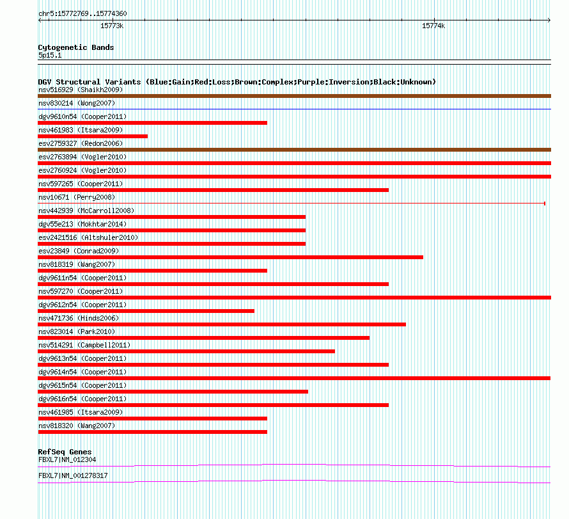Open nsv597265 (Cooper2011) variant label
Screen dimensions: 569x519
pyautogui.click(x=81, y=184)
